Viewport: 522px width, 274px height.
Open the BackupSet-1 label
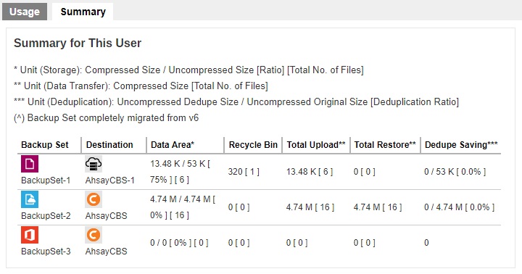coord(46,180)
